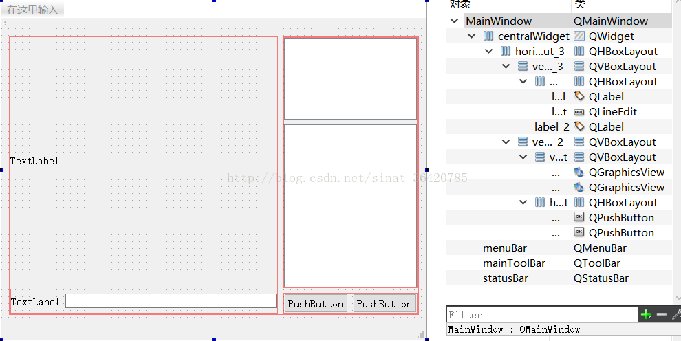The height and width of the screenshot is (341, 681).
Task: Click the green plus add-property icon
Action: tap(646, 315)
